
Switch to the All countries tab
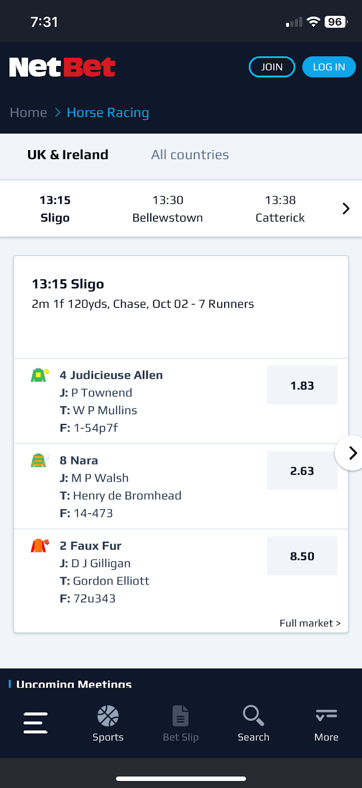coord(190,155)
